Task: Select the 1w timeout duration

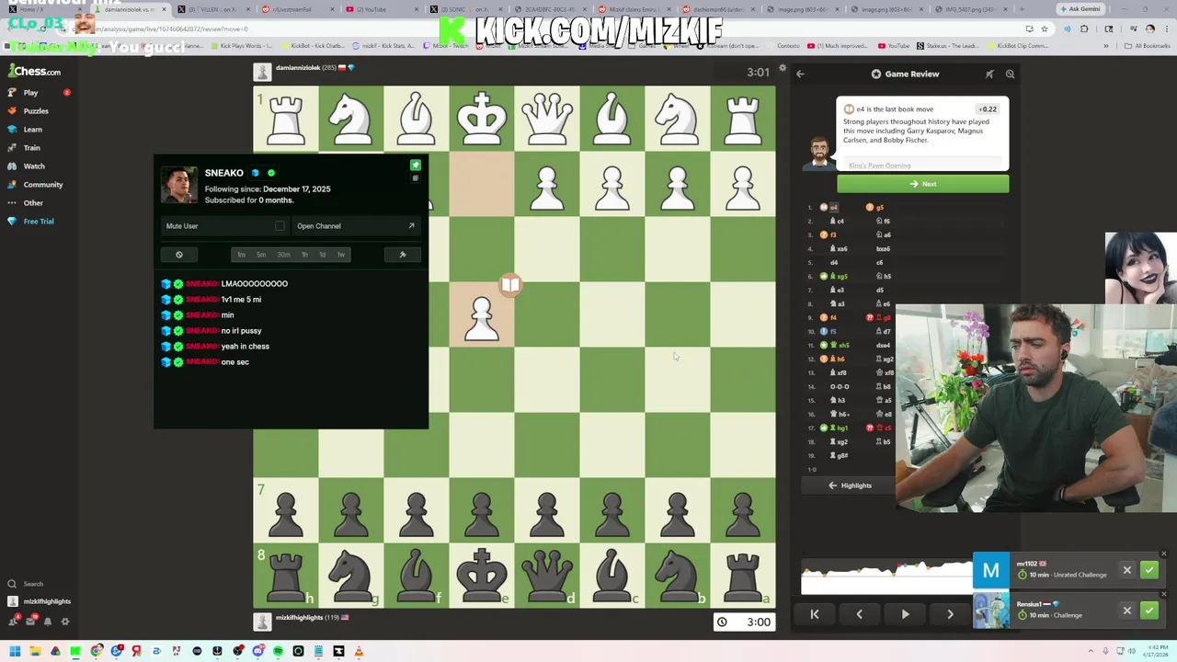Action: point(340,255)
